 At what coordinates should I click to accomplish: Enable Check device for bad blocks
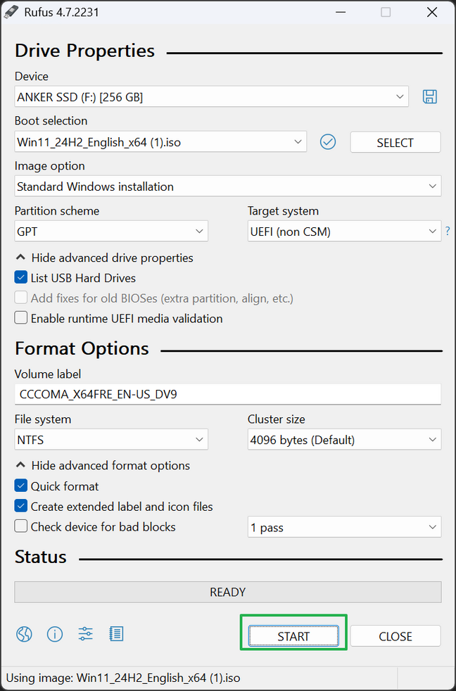(x=21, y=526)
